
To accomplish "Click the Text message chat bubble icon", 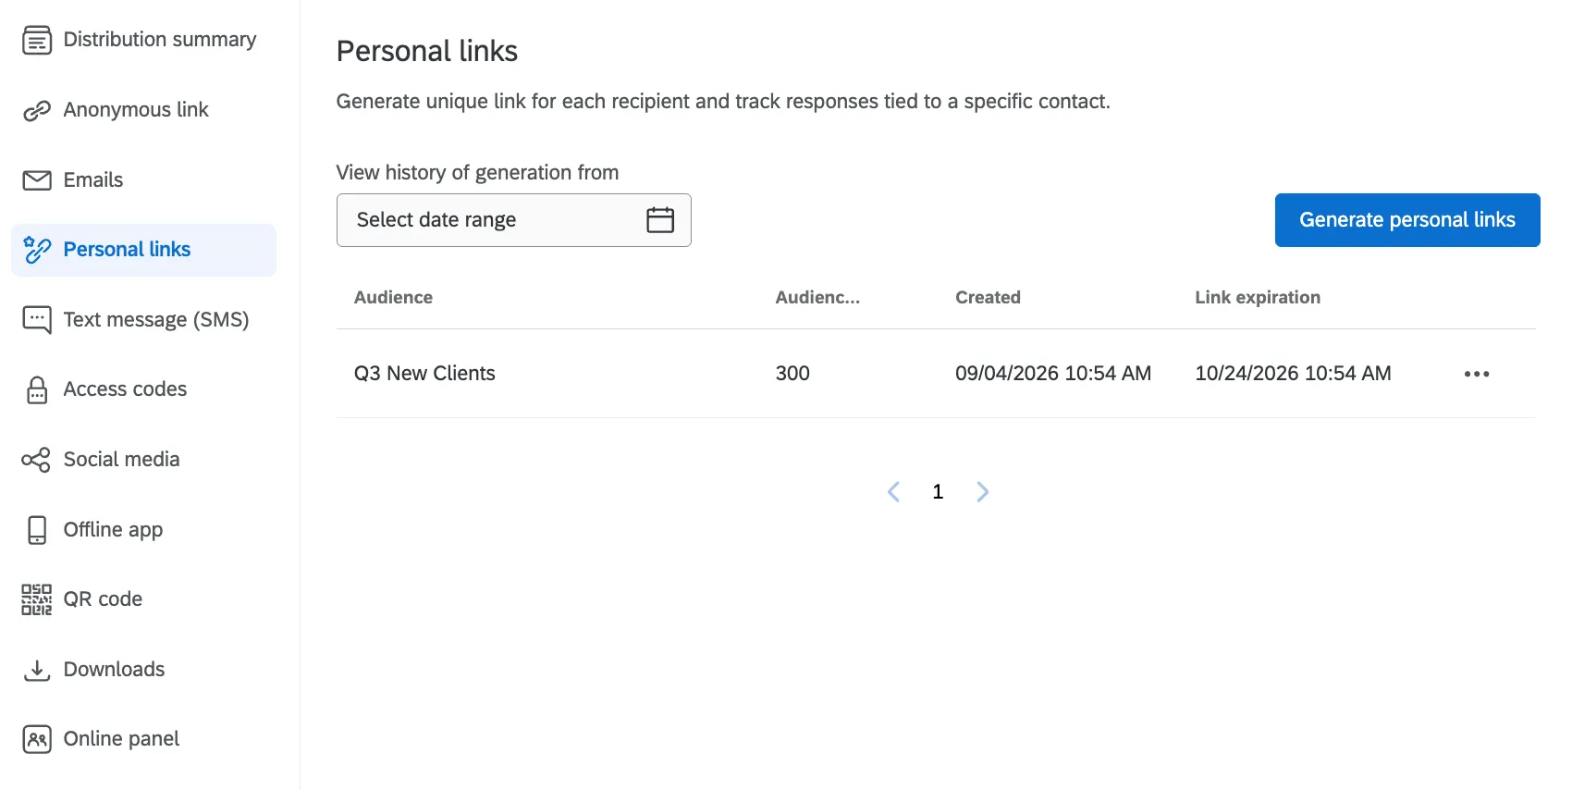I will [x=37, y=320].
